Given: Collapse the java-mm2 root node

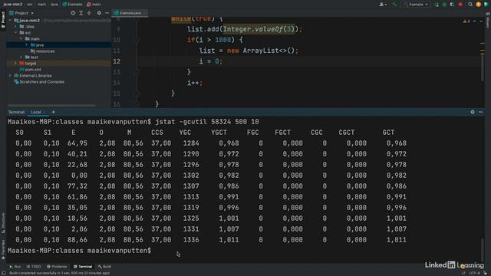Looking at the screenshot, I should (10, 21).
